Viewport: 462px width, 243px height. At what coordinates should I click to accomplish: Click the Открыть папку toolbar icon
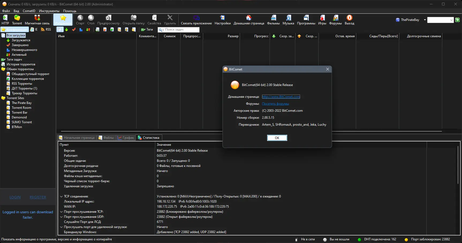(134, 20)
